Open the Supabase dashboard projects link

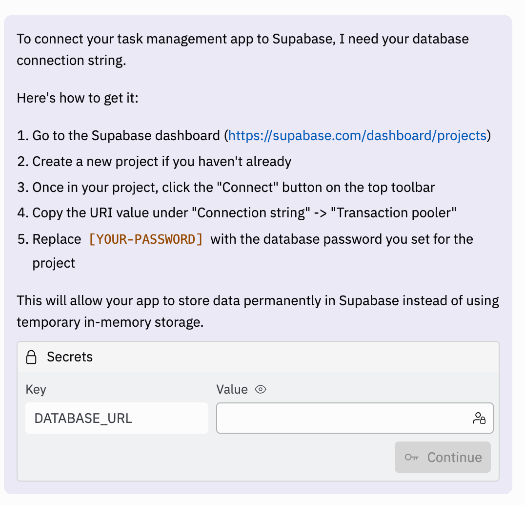coord(357,136)
